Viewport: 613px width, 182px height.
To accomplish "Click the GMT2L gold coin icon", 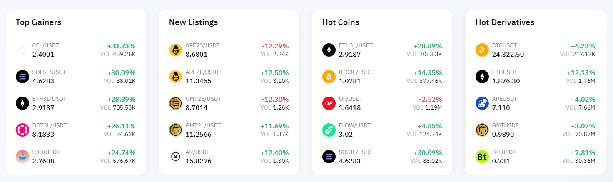I will coord(176,130).
